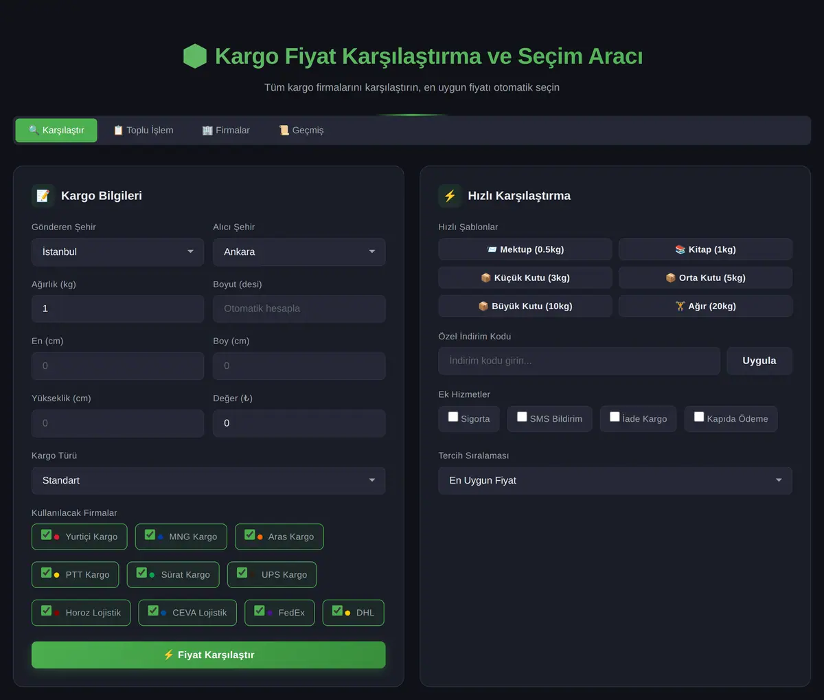Uncheck the Aras Kargo checkbox
Viewport: 824px width, 700px height.
pyautogui.click(x=249, y=534)
